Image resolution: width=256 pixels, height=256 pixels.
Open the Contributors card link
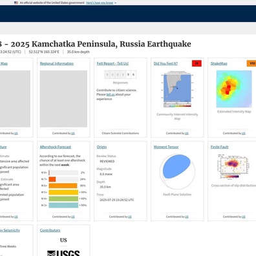[50, 230]
